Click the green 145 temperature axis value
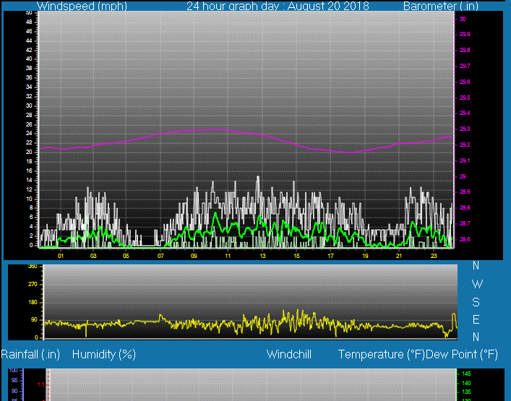511x401 pixels. pos(466,374)
